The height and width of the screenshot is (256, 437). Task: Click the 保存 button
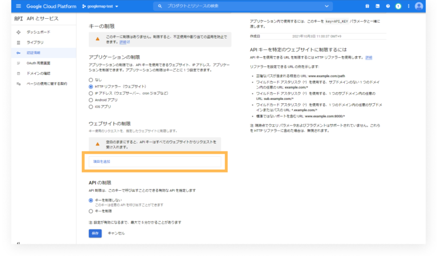click(95, 233)
